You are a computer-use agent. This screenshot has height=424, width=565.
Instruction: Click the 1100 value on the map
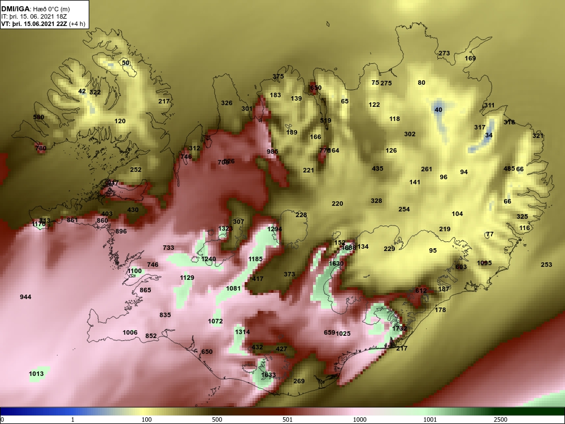[135, 271]
